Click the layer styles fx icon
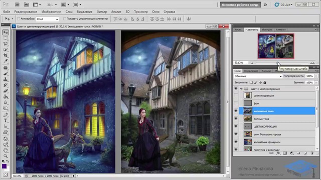The width and height of the screenshot is (321, 180). pyautogui.click(x=278, y=153)
